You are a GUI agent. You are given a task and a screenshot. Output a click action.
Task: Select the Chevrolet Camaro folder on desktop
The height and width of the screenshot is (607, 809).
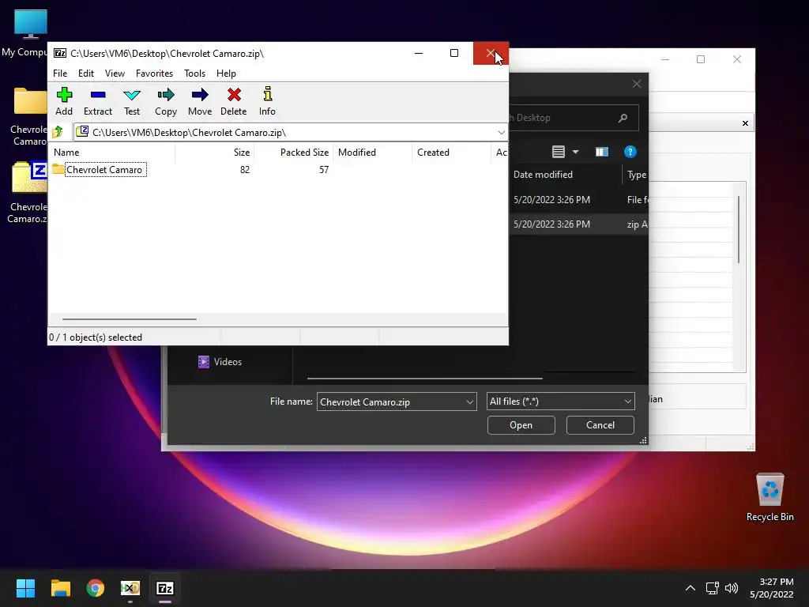click(x=30, y=117)
